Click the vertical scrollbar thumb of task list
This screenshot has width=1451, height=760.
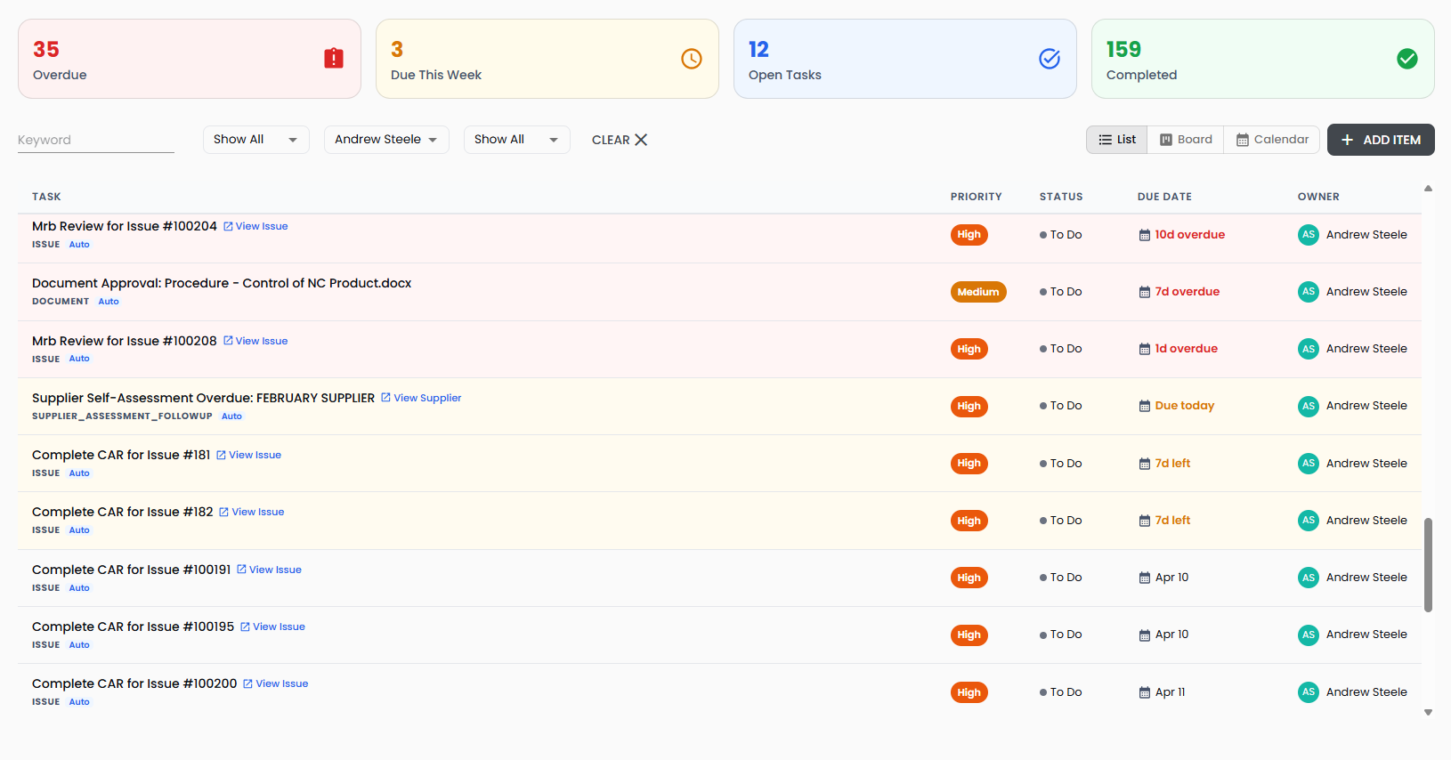(1428, 564)
